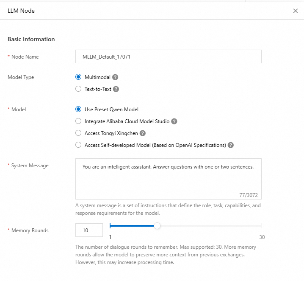Open help for Integrate Alibaba Cloud Model Studio
Image resolution: width=304 pixels, height=281 pixels.
pos(174,121)
